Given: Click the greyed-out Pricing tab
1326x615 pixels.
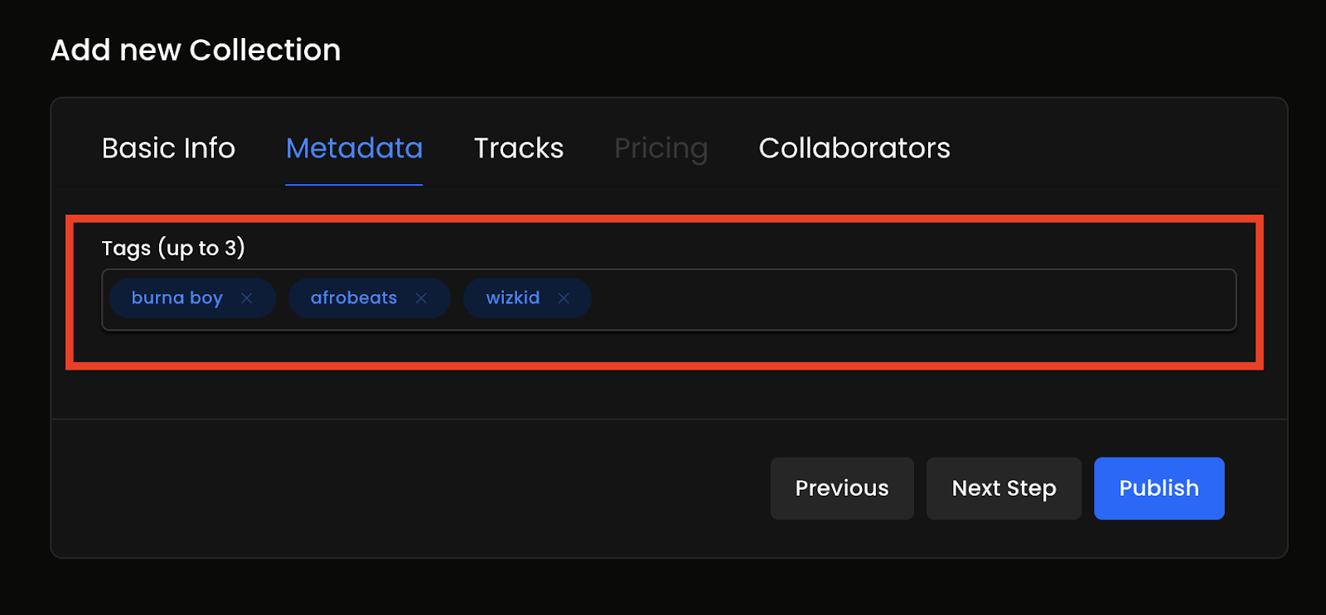Looking at the screenshot, I should 661,148.
